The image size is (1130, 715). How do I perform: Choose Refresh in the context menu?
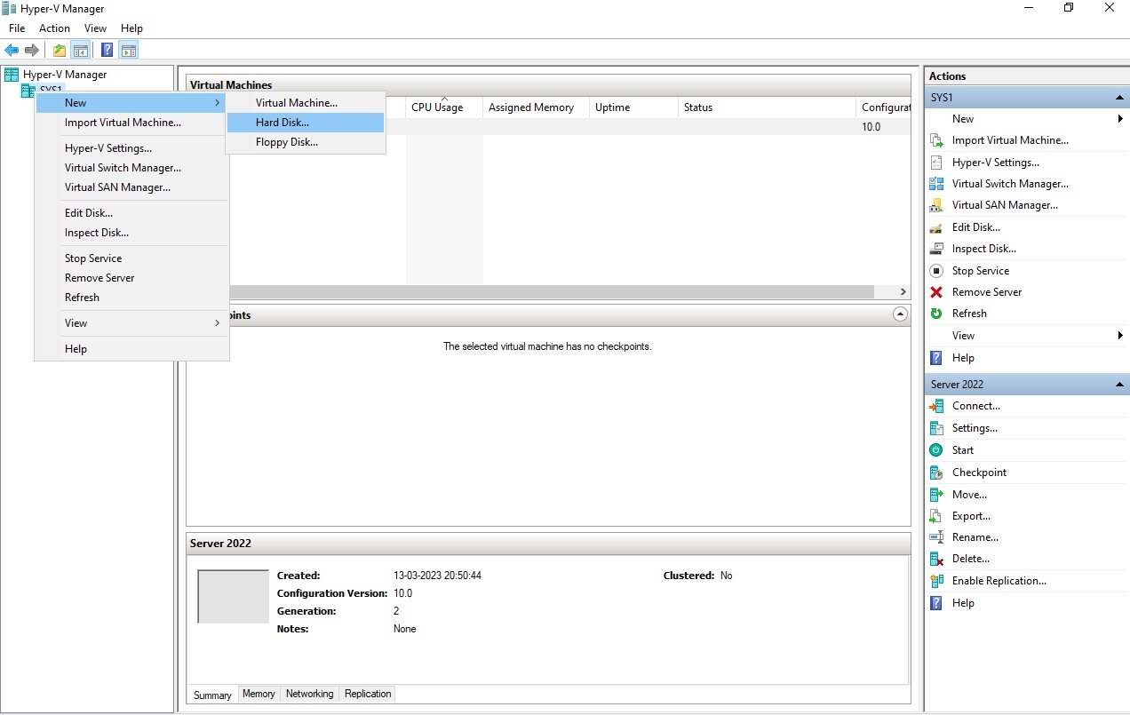131,298
